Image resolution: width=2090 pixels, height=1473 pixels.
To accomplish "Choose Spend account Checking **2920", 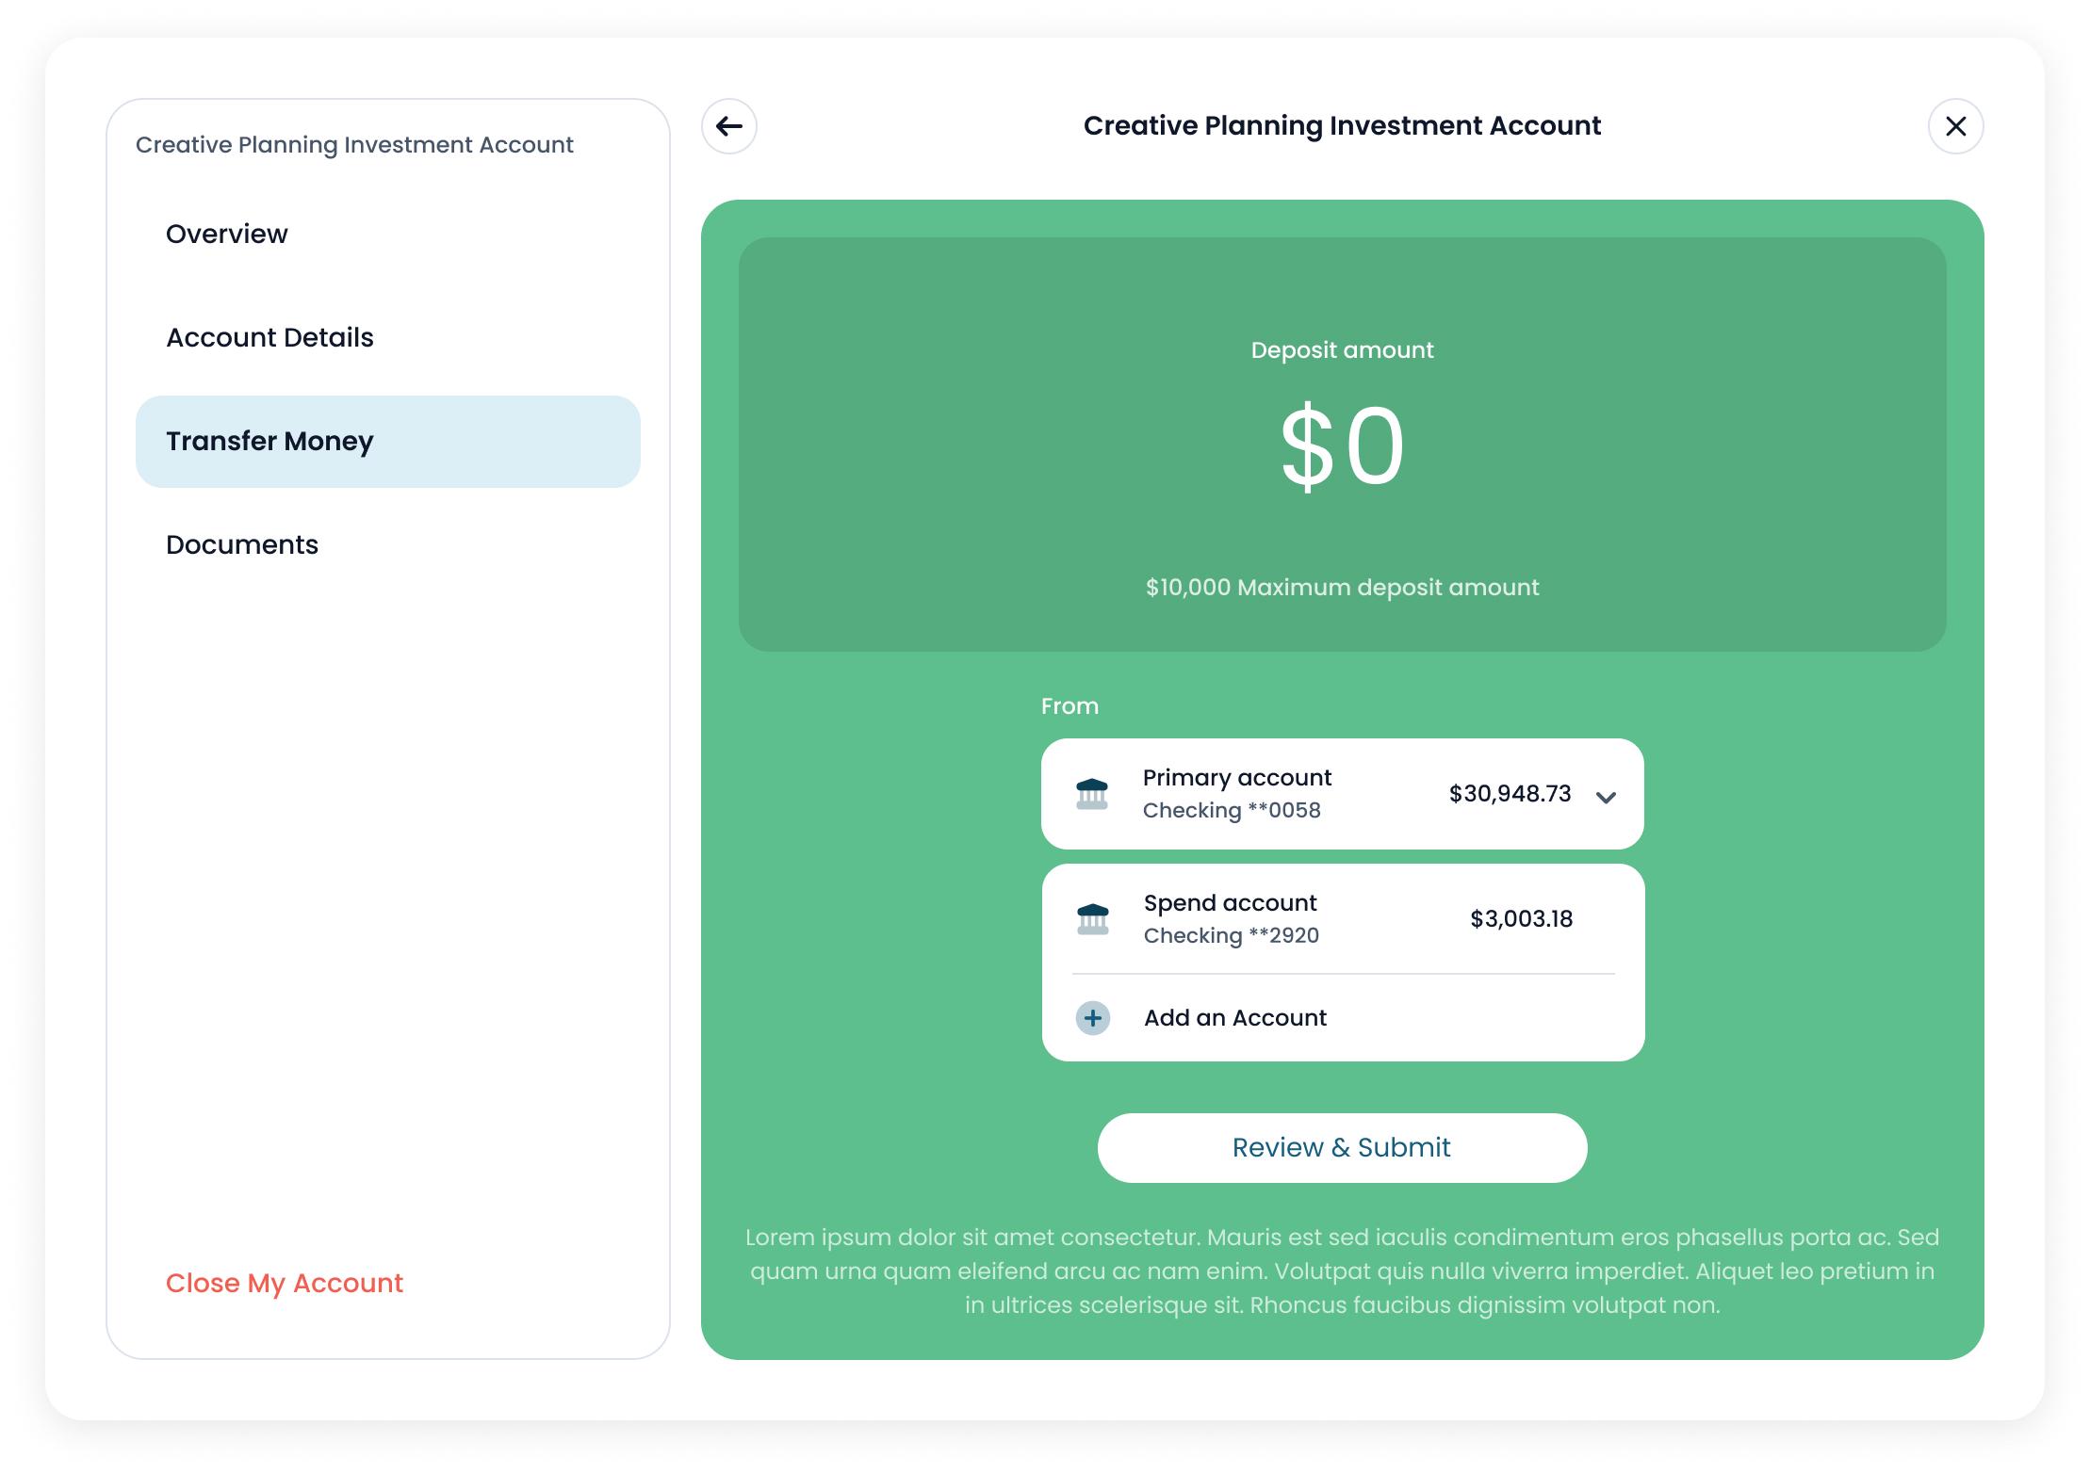I will tap(1343, 919).
